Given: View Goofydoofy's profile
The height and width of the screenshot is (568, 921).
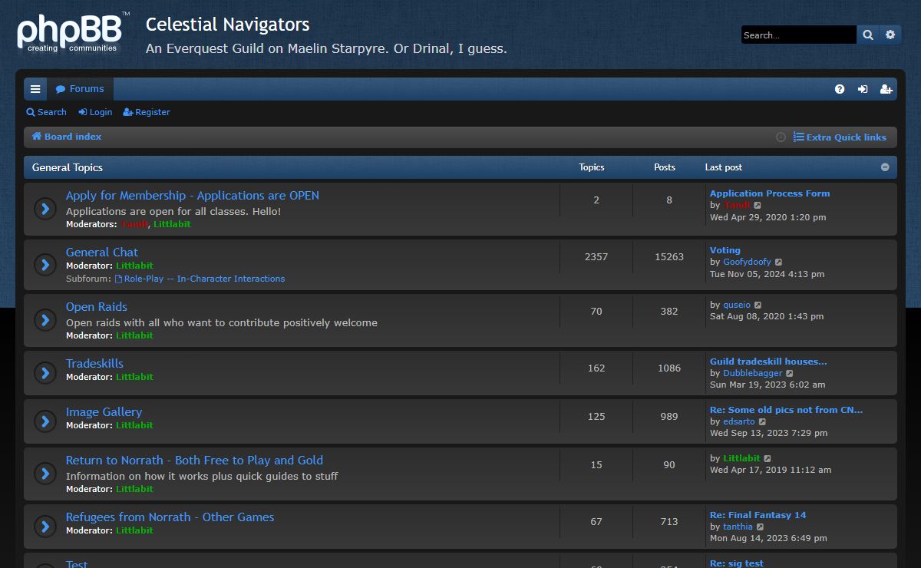Looking at the screenshot, I should [747, 263].
